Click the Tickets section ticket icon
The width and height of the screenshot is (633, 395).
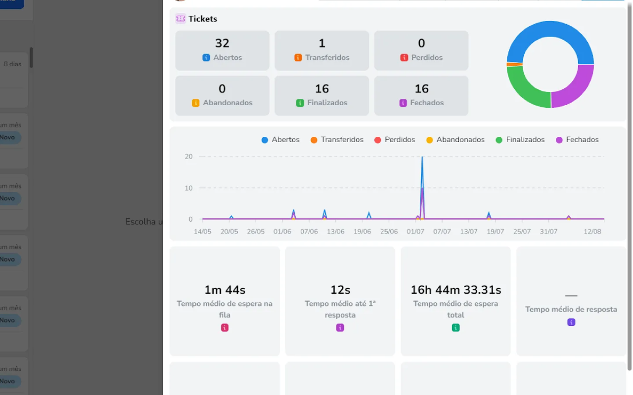coord(181,19)
